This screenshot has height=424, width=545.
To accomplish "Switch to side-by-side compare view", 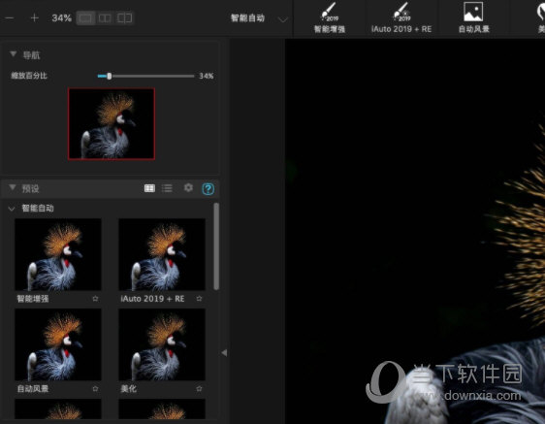I will [x=105, y=18].
